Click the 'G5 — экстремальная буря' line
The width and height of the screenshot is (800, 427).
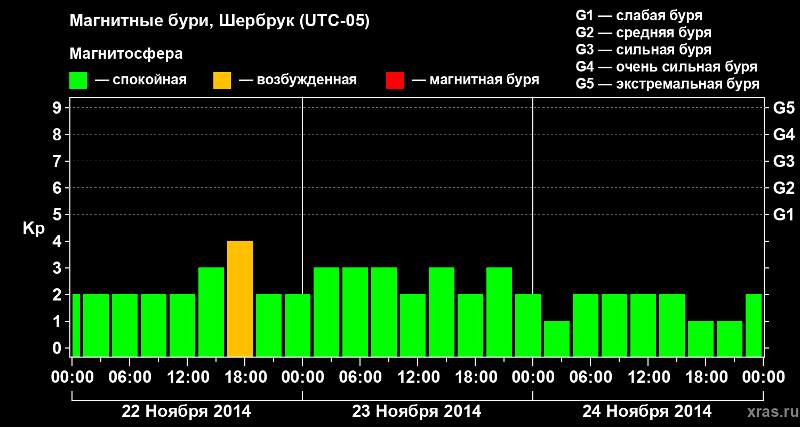pos(667,84)
